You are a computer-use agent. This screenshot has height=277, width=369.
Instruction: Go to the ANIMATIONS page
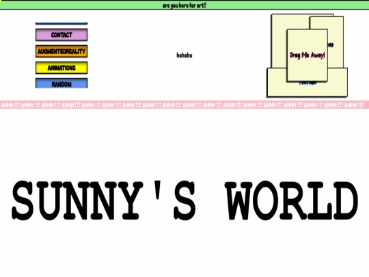(x=61, y=68)
